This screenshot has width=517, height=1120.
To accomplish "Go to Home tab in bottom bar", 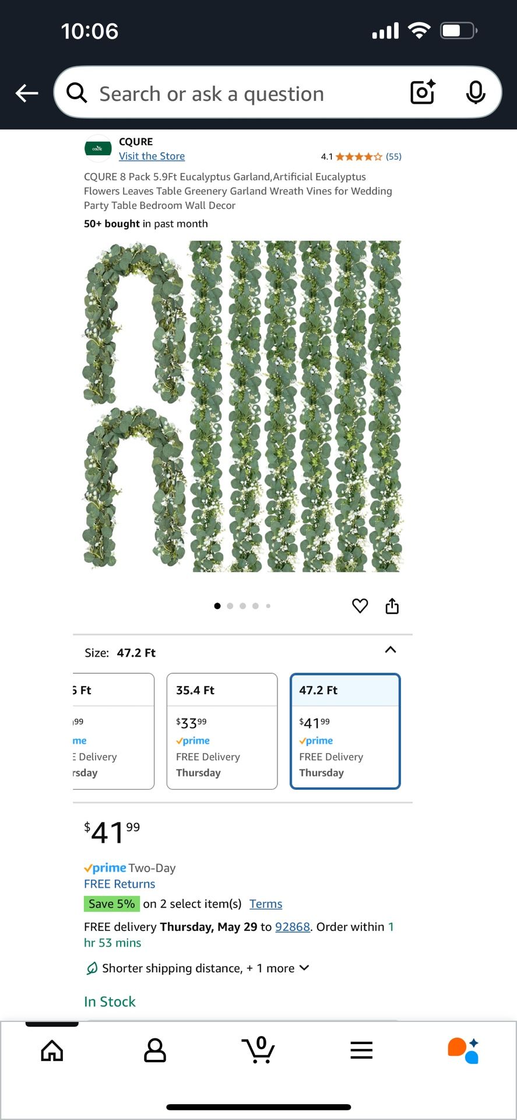I will [52, 1051].
